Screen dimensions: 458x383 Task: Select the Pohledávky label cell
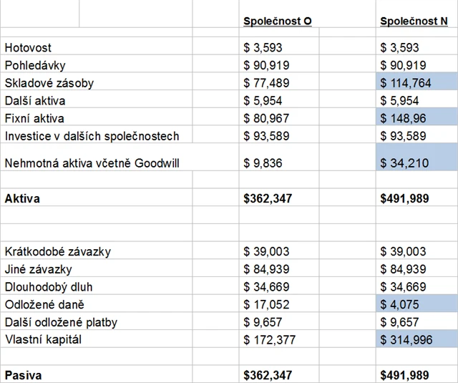(x=34, y=65)
